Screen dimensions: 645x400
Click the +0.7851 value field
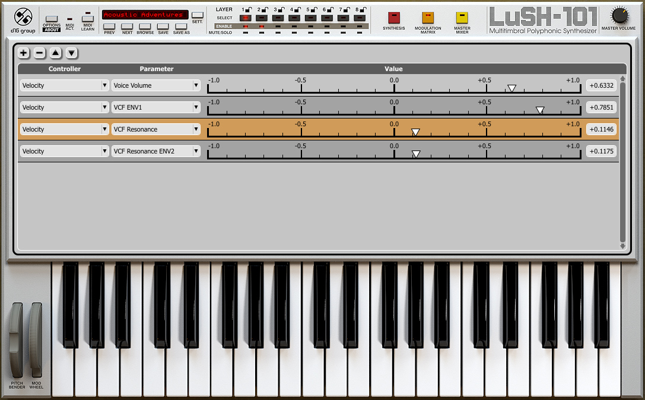(602, 107)
